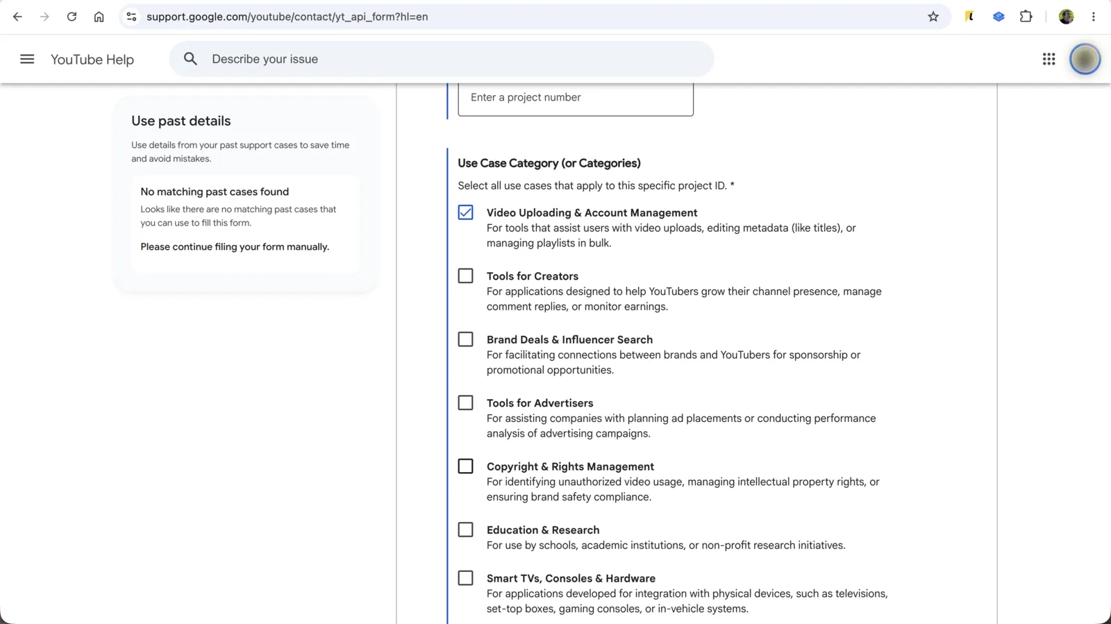Click the Use past details heading
1111x624 pixels.
tap(181, 121)
